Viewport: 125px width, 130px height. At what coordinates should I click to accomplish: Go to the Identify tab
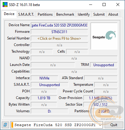pos(84,14)
